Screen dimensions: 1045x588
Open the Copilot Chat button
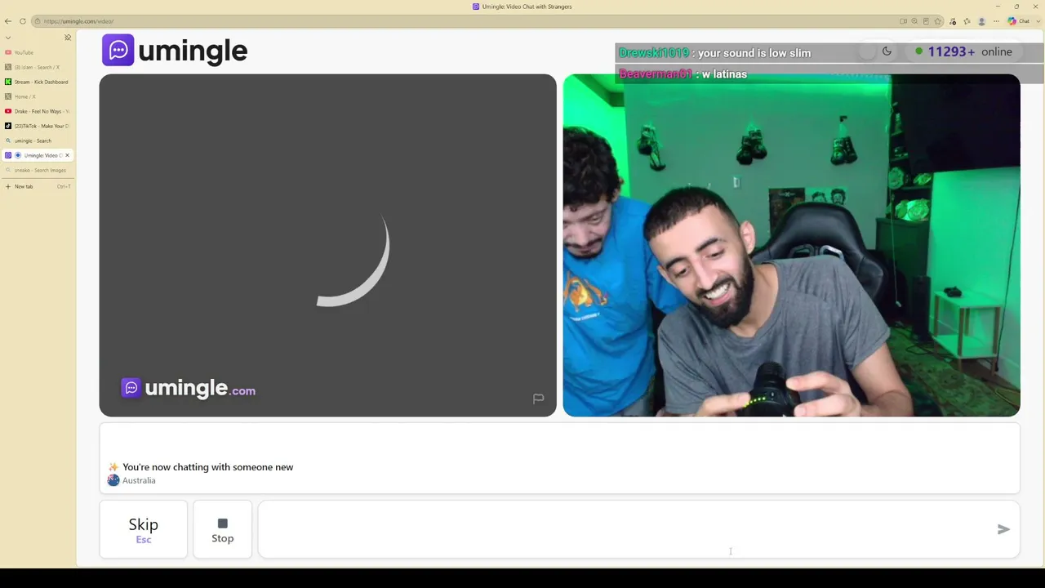1018,21
